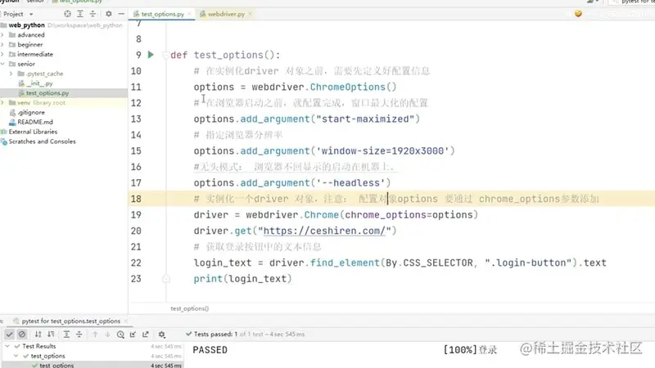Go to previous failed test arrow
Screen dimensions: 655x368
click(x=95, y=334)
